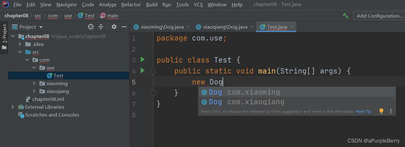The image size is (405, 147).
Task: Expand the .idea folder
Action: [x=20, y=44]
